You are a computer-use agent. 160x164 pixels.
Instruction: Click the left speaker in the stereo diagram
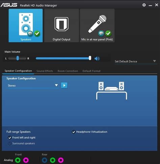coord(101,86)
